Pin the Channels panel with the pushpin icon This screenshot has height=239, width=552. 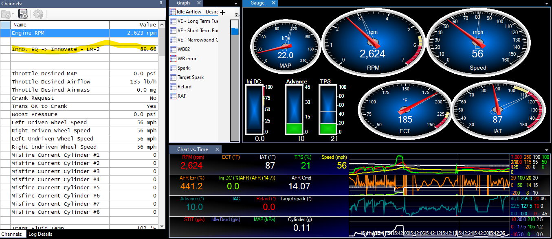[x=161, y=3]
